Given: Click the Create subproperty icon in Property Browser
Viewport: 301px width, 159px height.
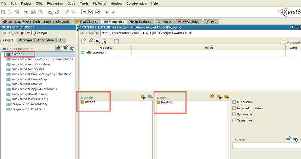Looking at the screenshot, I should (x=65, y=48).
